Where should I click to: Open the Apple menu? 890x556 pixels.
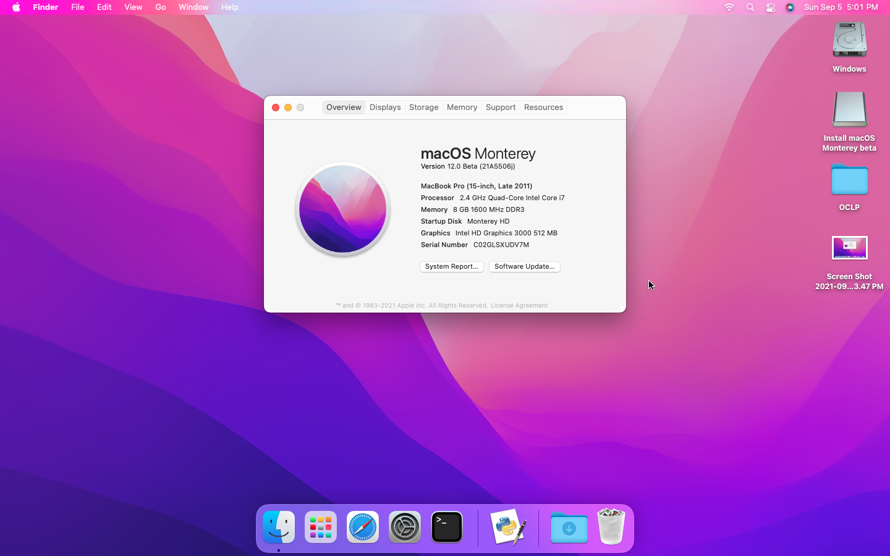16,7
